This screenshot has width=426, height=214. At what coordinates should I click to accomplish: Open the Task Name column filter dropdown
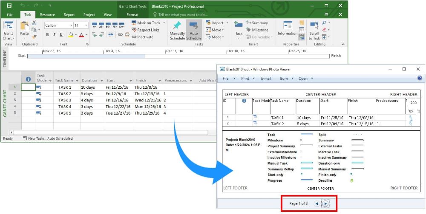(77, 80)
